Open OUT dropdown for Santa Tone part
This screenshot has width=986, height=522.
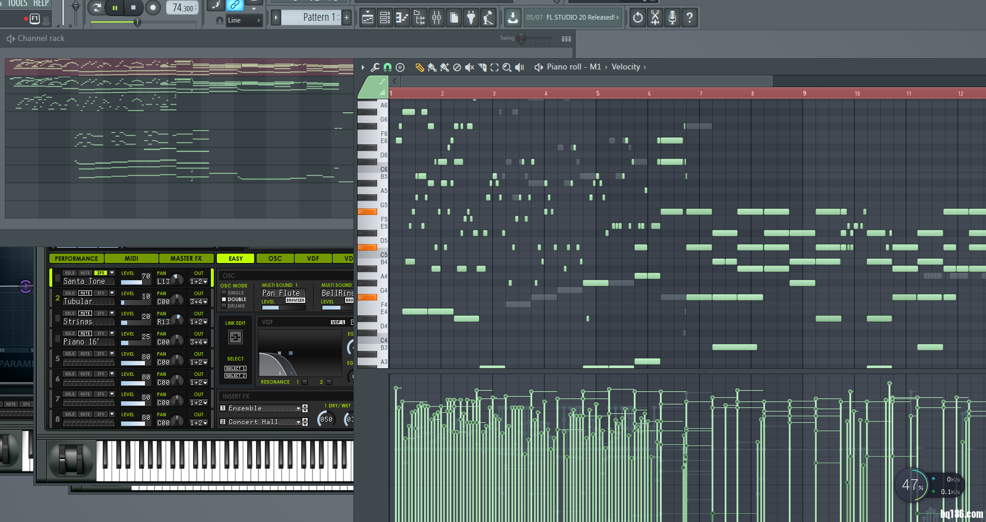pos(198,281)
